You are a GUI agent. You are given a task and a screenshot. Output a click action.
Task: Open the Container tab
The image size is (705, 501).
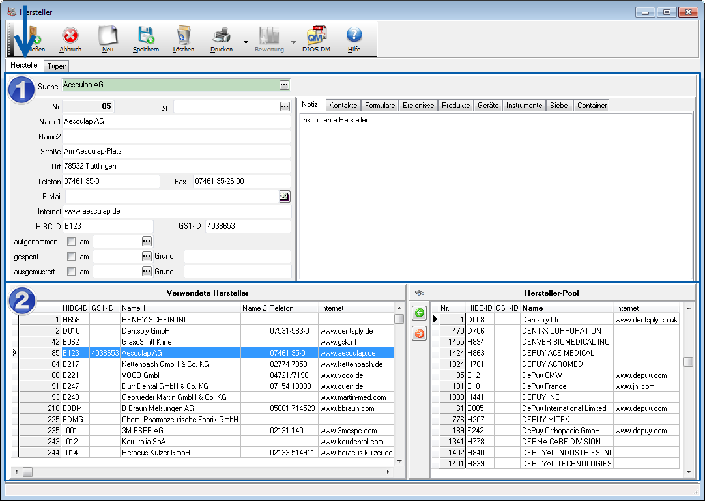pyautogui.click(x=592, y=106)
